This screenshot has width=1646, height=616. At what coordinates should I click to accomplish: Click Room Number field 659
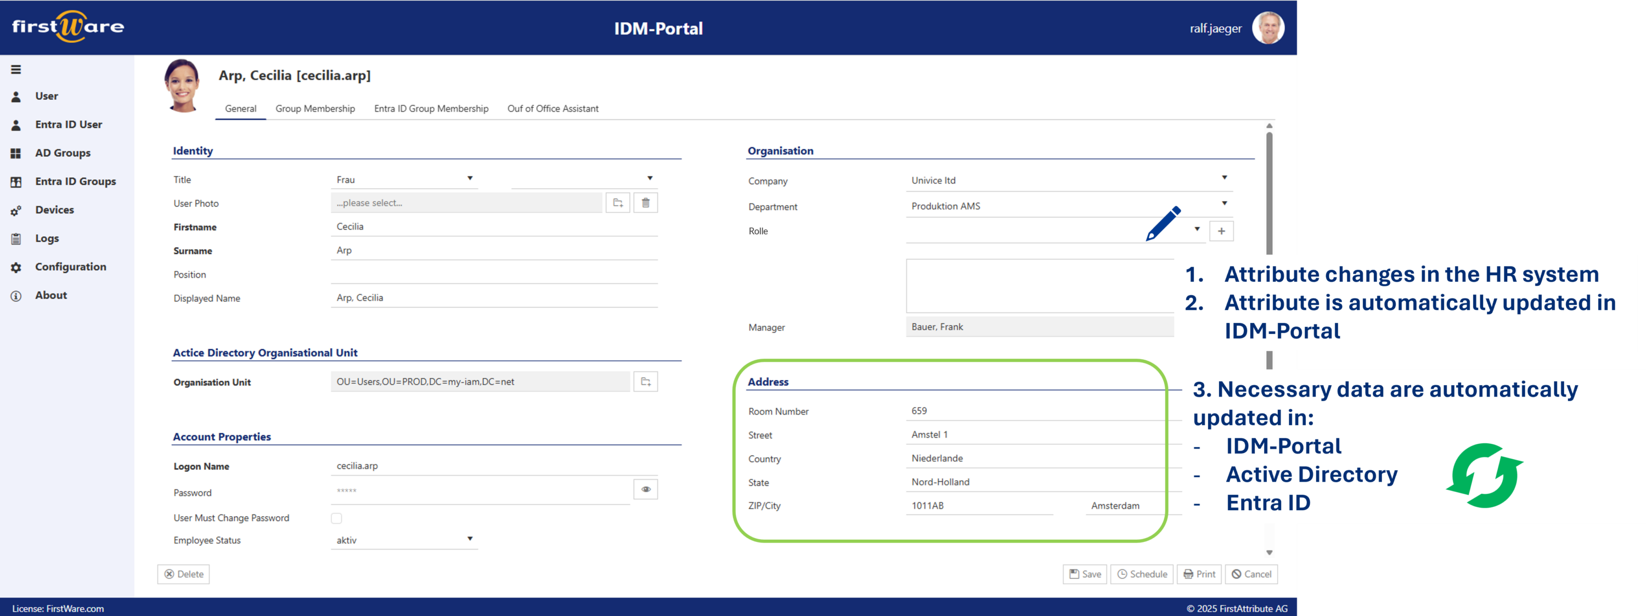1044,411
